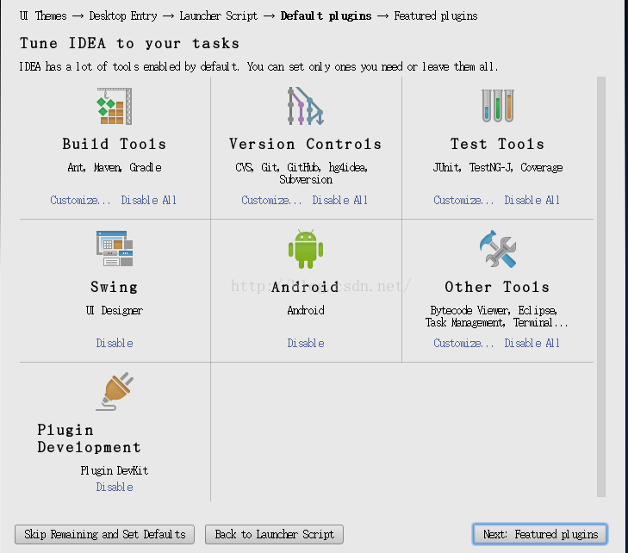Disable the Plugin DevKit plugin
628x553 pixels.
point(114,488)
